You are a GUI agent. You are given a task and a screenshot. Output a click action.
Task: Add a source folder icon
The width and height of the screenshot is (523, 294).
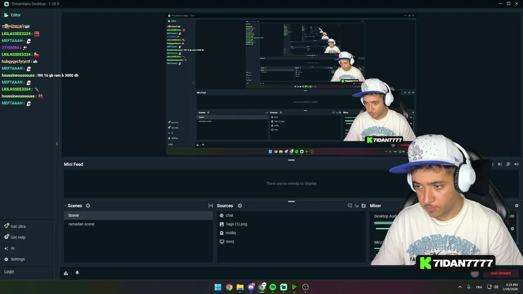click(364, 206)
